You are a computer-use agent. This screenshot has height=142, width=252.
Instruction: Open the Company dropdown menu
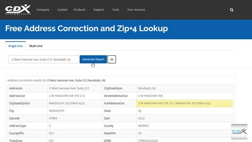pyautogui.click(x=44, y=9)
